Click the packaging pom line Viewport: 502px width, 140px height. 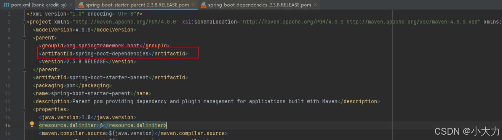[72, 85]
